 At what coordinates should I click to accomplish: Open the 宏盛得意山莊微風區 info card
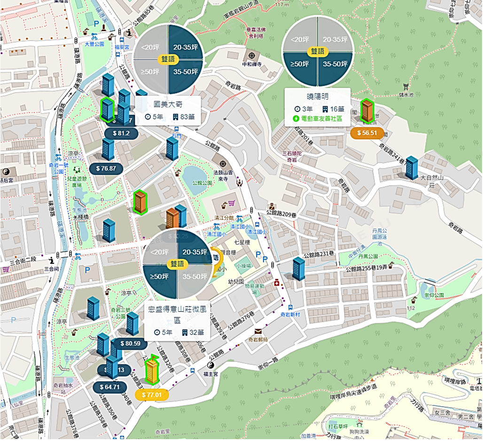click(177, 321)
